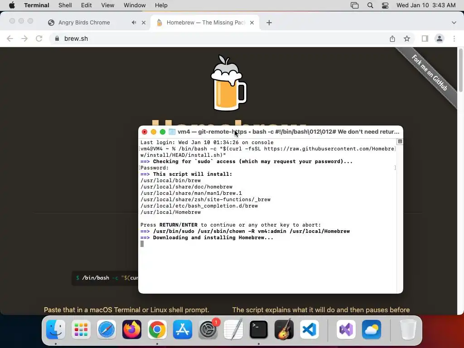Open Stage Manager icon in menu bar

pos(354,5)
